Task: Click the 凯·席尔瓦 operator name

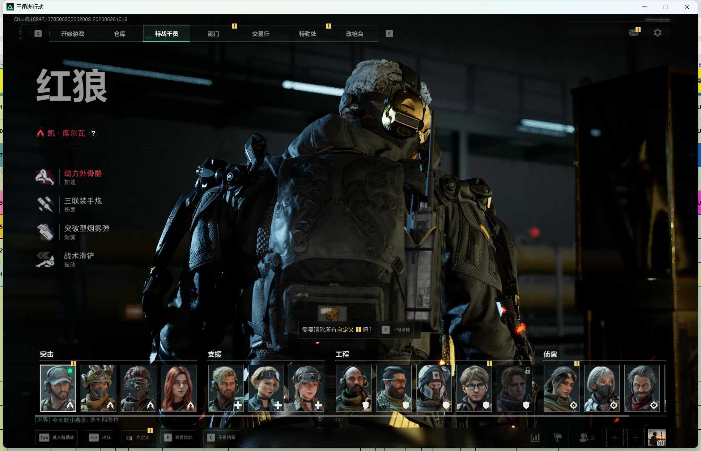Action: coord(66,133)
